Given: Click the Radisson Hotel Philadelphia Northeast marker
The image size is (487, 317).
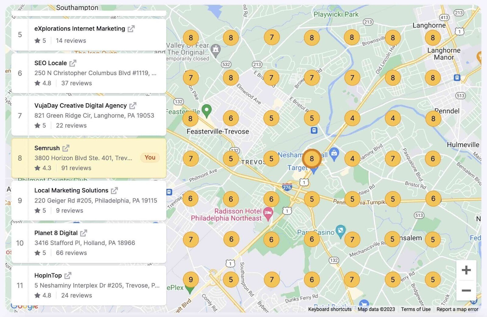Looking at the screenshot, I should point(268,214).
